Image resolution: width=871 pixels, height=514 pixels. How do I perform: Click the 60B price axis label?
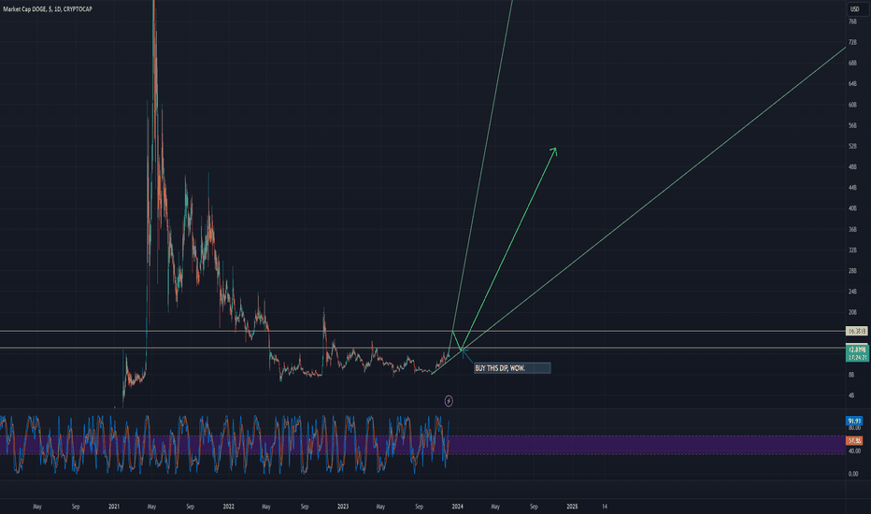pos(852,105)
